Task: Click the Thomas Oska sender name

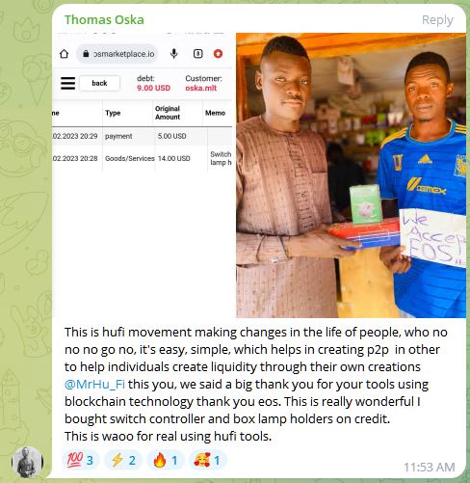Action: click(104, 20)
